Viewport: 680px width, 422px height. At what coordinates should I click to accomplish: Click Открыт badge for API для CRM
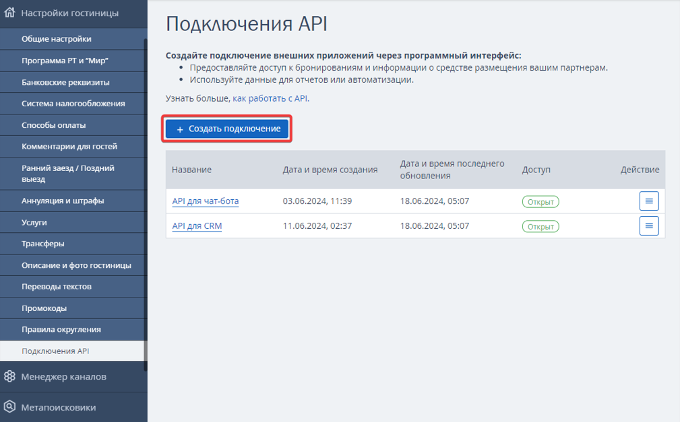[540, 226]
